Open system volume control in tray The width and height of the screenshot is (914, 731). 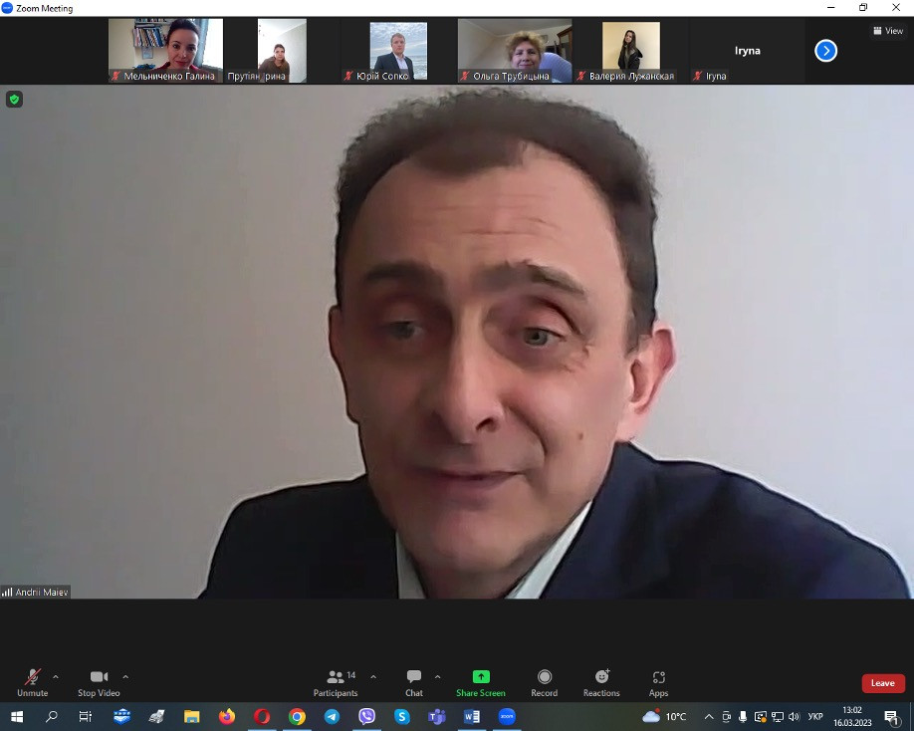[794, 716]
